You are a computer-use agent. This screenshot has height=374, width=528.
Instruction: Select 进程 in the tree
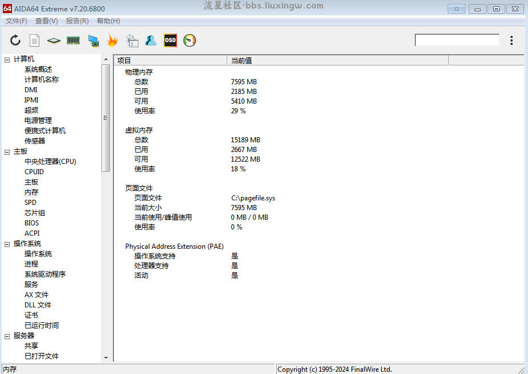click(x=31, y=264)
